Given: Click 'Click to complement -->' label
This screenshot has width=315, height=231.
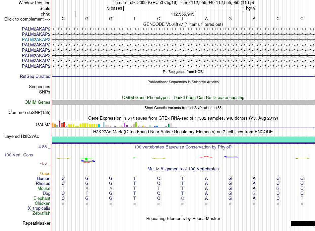Looking at the screenshot, I should (x=27, y=19).
